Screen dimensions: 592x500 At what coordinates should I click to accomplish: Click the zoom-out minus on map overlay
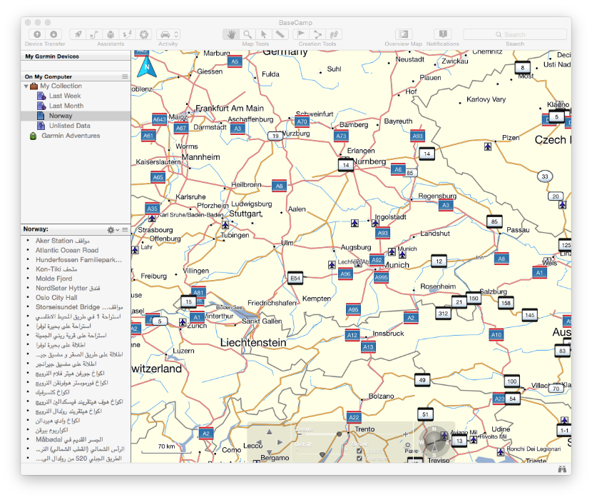coord(298,434)
